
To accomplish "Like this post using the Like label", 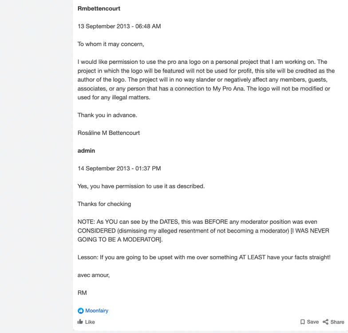I will pos(90,322).
